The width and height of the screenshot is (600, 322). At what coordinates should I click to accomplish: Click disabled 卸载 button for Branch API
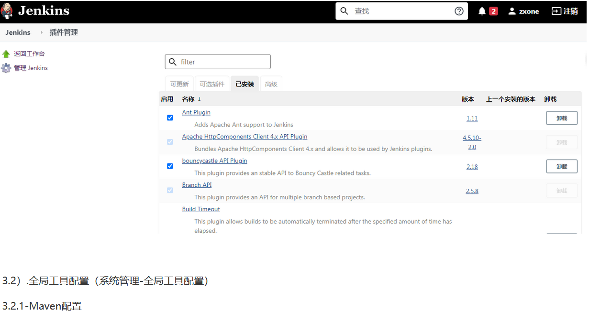[x=562, y=191]
